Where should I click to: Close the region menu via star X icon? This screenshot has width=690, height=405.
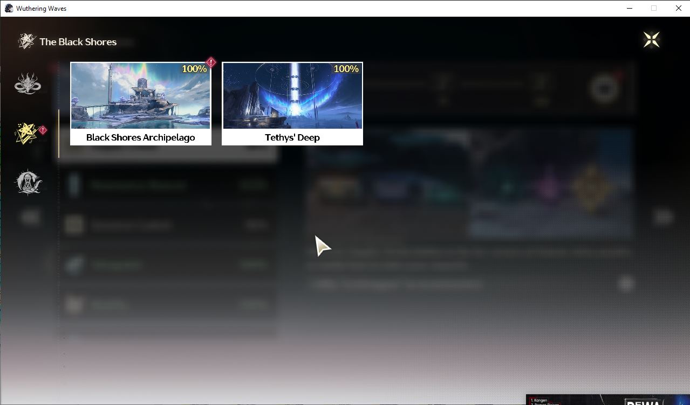pyautogui.click(x=651, y=39)
